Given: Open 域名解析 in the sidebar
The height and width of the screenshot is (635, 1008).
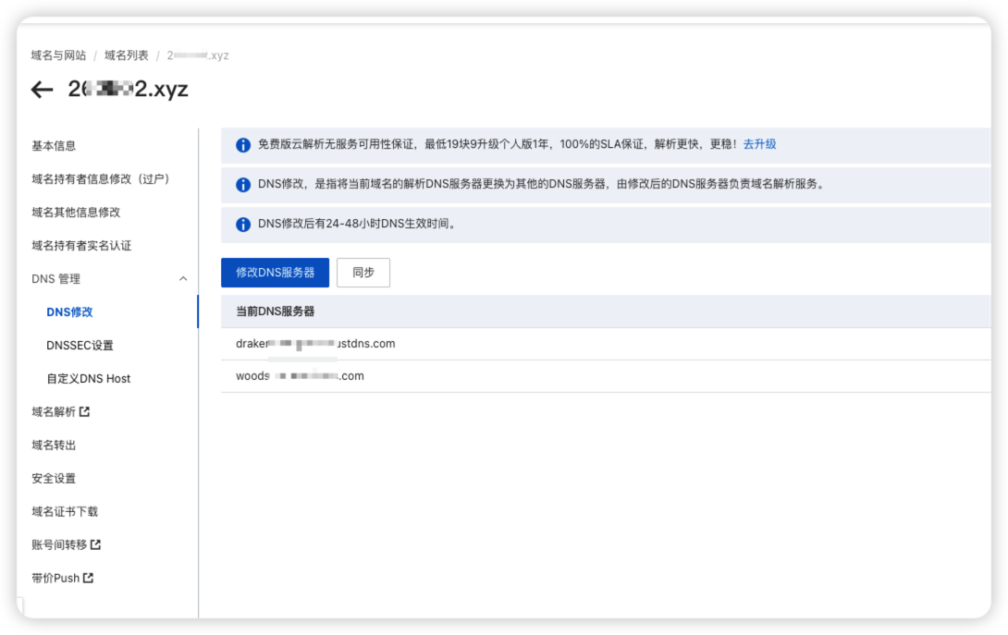Looking at the screenshot, I should tap(54, 412).
